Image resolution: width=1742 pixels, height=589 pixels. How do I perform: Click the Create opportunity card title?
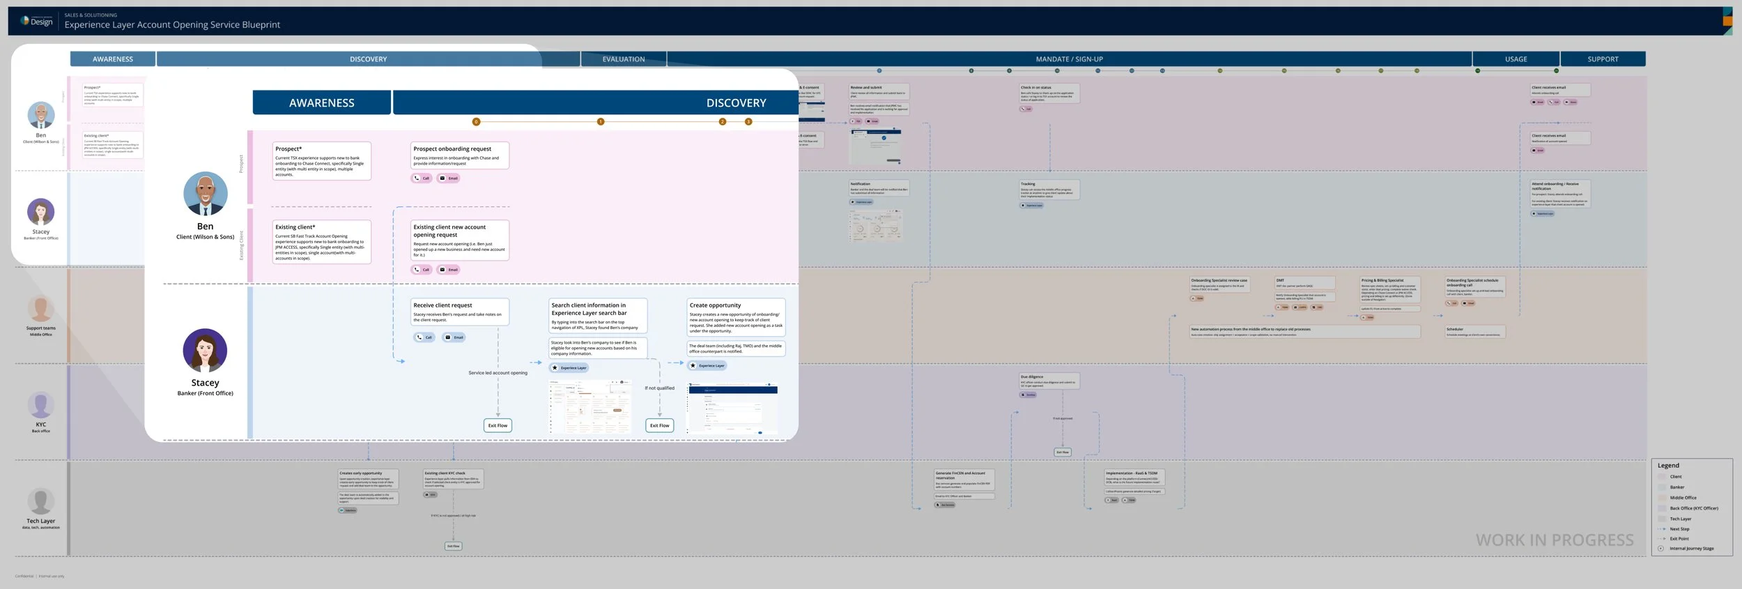coord(715,305)
